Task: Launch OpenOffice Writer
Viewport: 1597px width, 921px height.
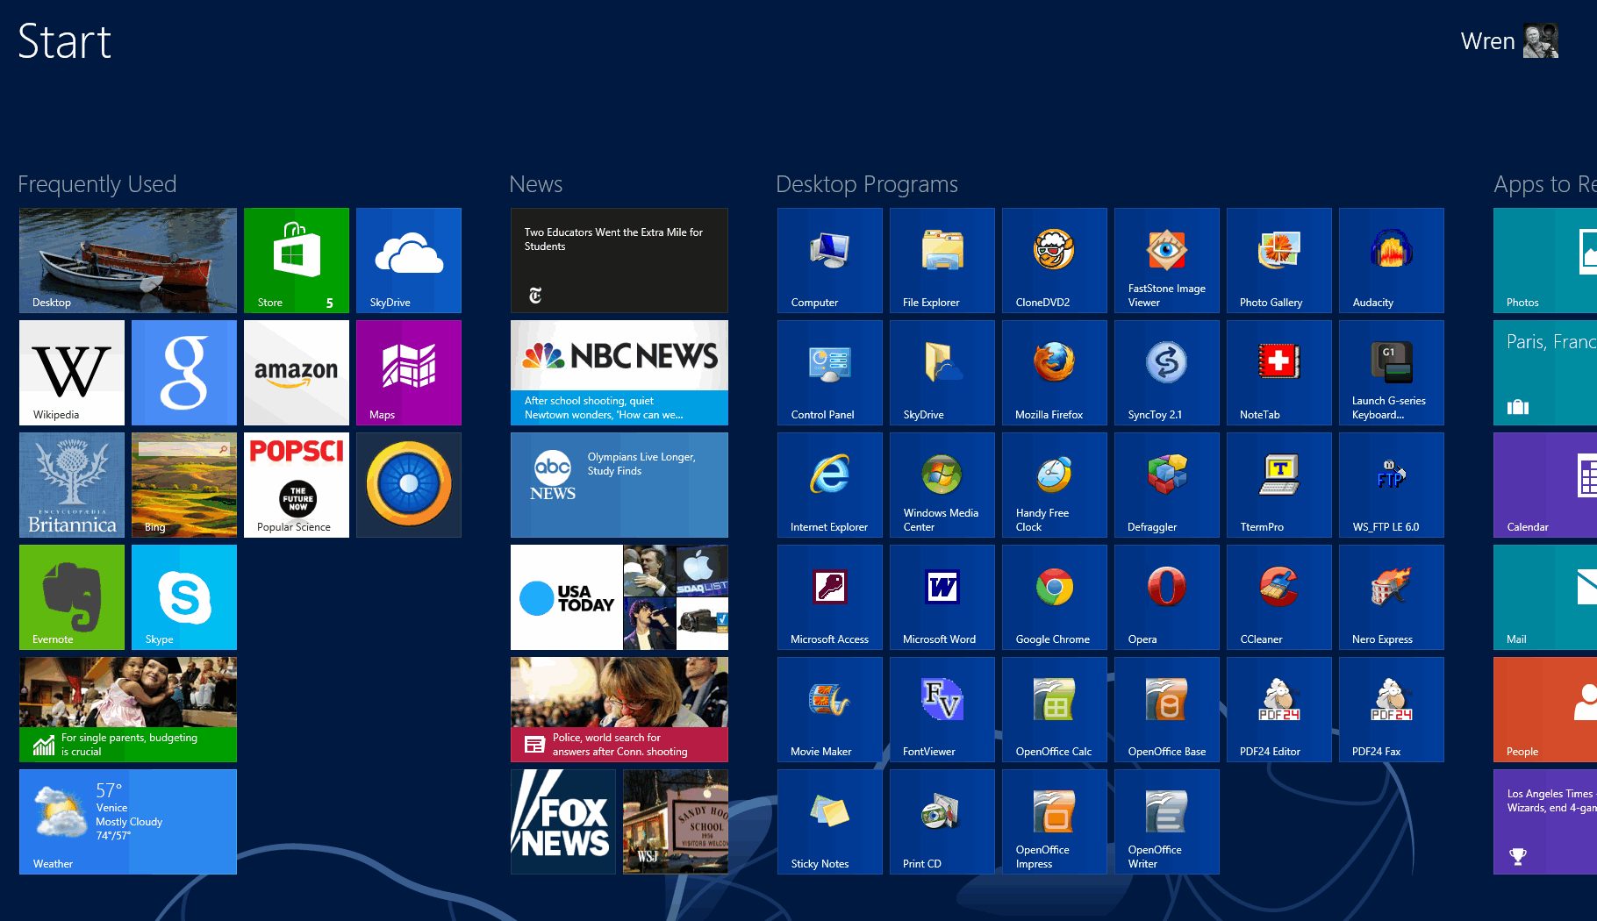Action: [x=1167, y=822]
